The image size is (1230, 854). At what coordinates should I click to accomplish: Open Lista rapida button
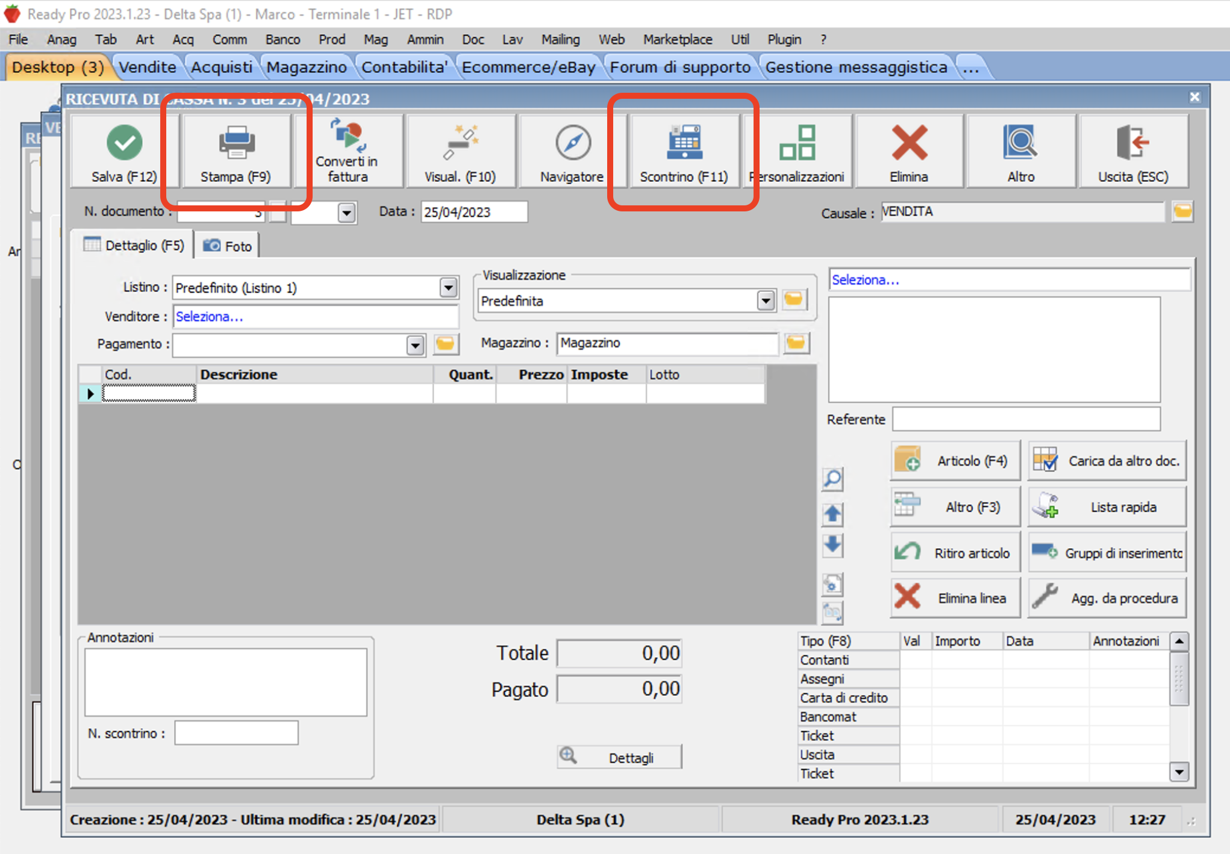pos(1107,507)
